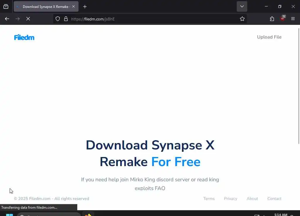Open the tracking protection shield icon
The height and width of the screenshot is (216, 300).
[x=58, y=19]
